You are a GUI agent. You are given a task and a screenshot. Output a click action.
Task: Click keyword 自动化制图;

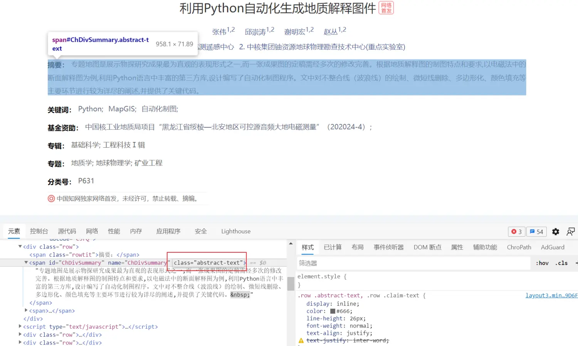coord(160,109)
